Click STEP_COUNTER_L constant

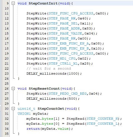pos(102,124)
